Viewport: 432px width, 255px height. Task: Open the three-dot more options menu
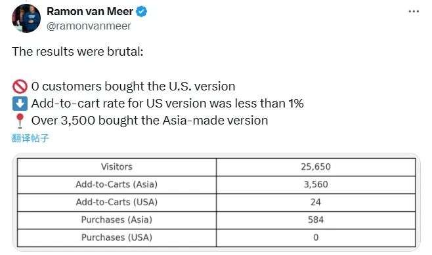414,12
